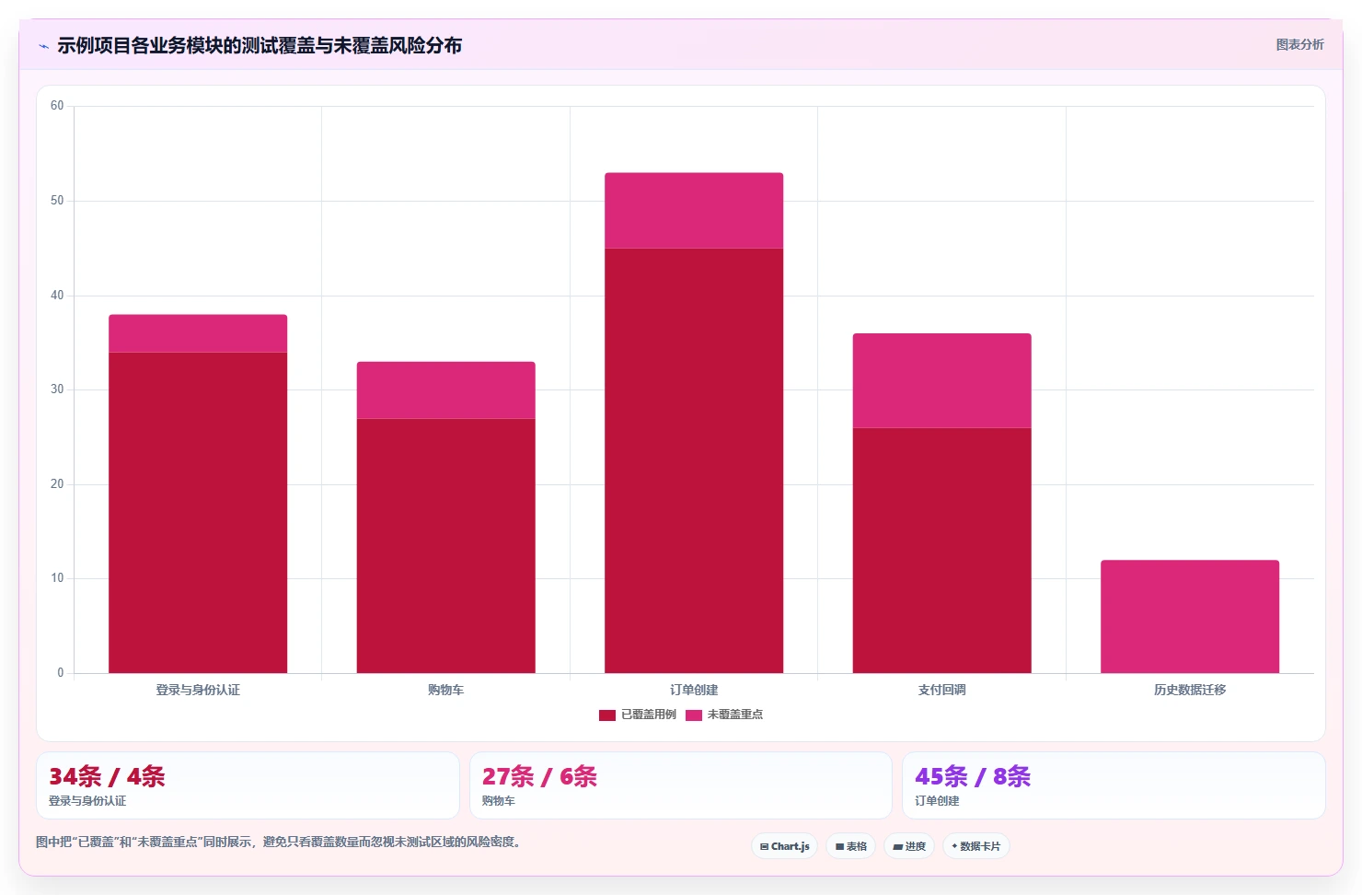The image size is (1362, 895).
Task: Click covered bar for 购物车
Action: (x=446, y=546)
